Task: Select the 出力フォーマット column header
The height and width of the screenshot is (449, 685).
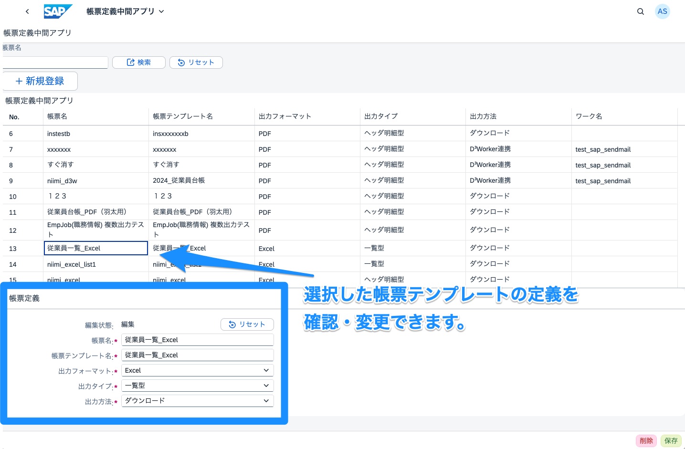Action: (x=307, y=116)
